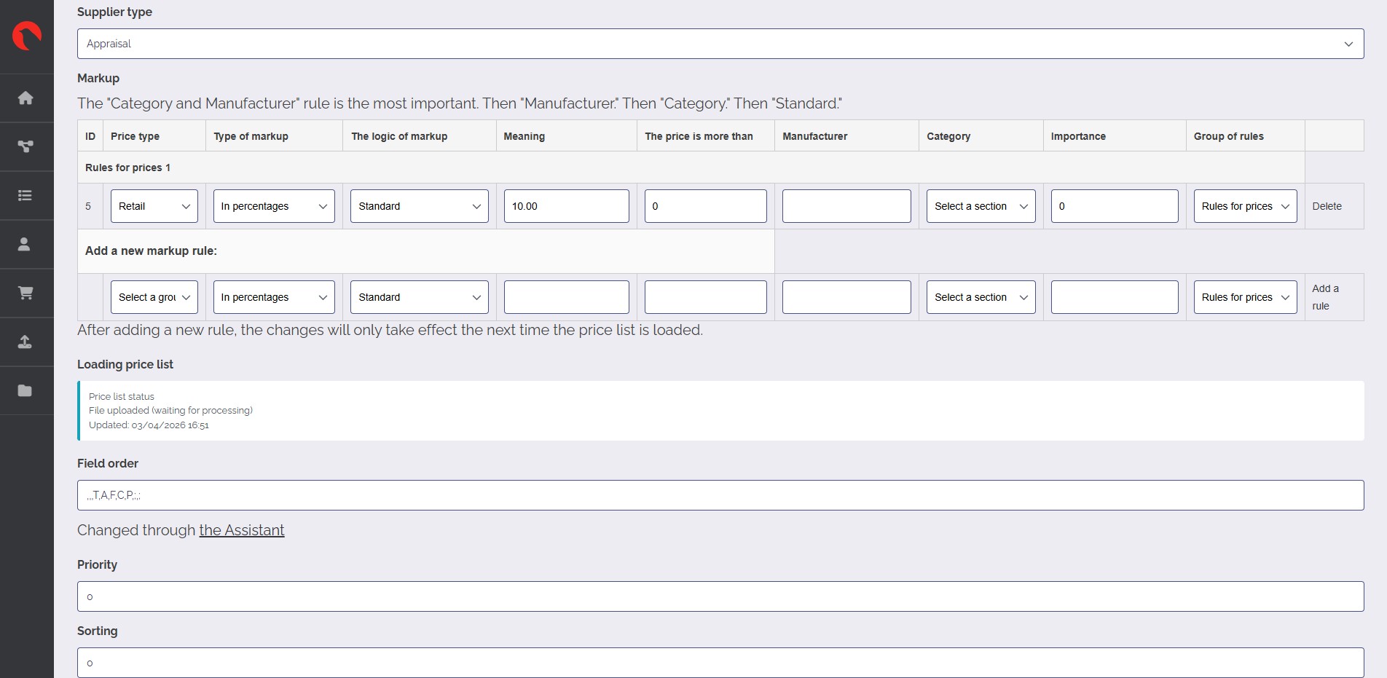Open Category dropdown for rule 5
The width and height of the screenshot is (1387, 678).
pyautogui.click(x=980, y=206)
